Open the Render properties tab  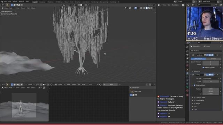point(187,51)
